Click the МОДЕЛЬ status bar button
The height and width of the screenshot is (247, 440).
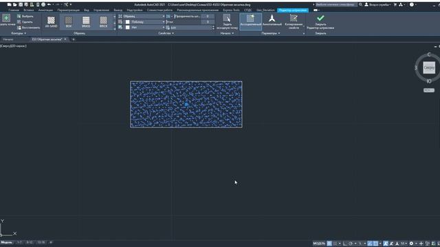tap(319, 244)
